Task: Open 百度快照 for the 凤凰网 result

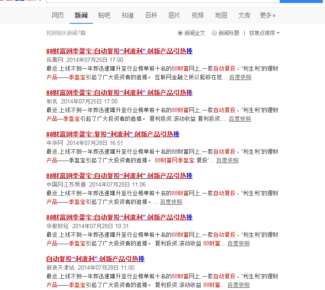Action: pyautogui.click(x=240, y=77)
